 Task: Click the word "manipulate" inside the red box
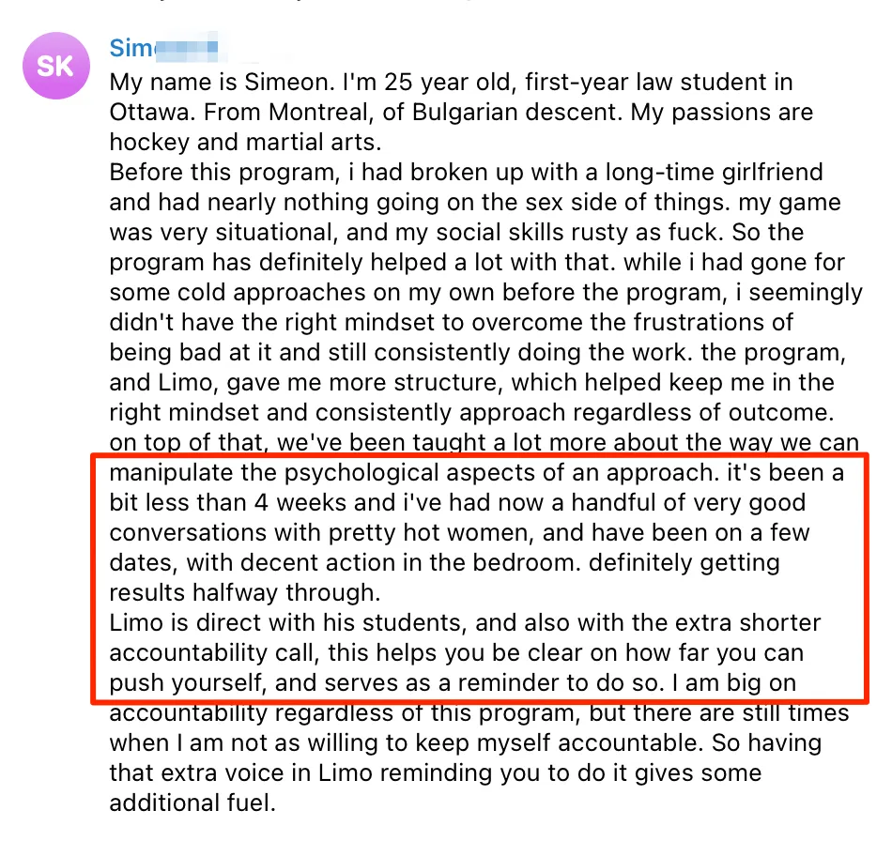pyautogui.click(x=171, y=473)
